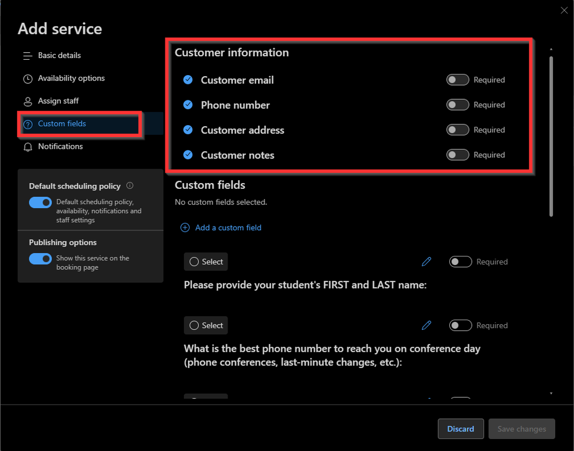The image size is (574, 451).
Task: Open the Assign staff section
Action: point(58,101)
